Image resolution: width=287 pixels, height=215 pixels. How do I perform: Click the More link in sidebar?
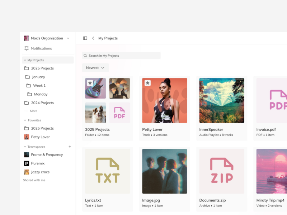point(33,111)
